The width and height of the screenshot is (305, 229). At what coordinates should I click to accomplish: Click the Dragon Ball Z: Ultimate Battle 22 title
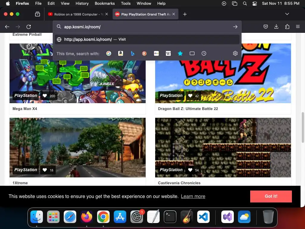coord(188,109)
